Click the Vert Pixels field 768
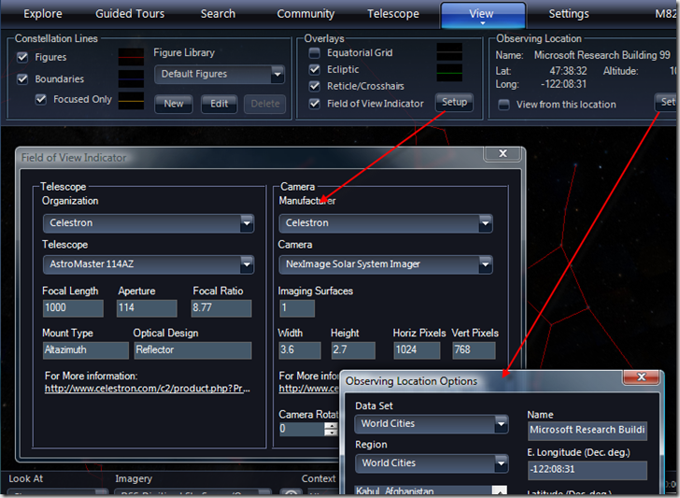This screenshot has width=680, height=498. 474,350
